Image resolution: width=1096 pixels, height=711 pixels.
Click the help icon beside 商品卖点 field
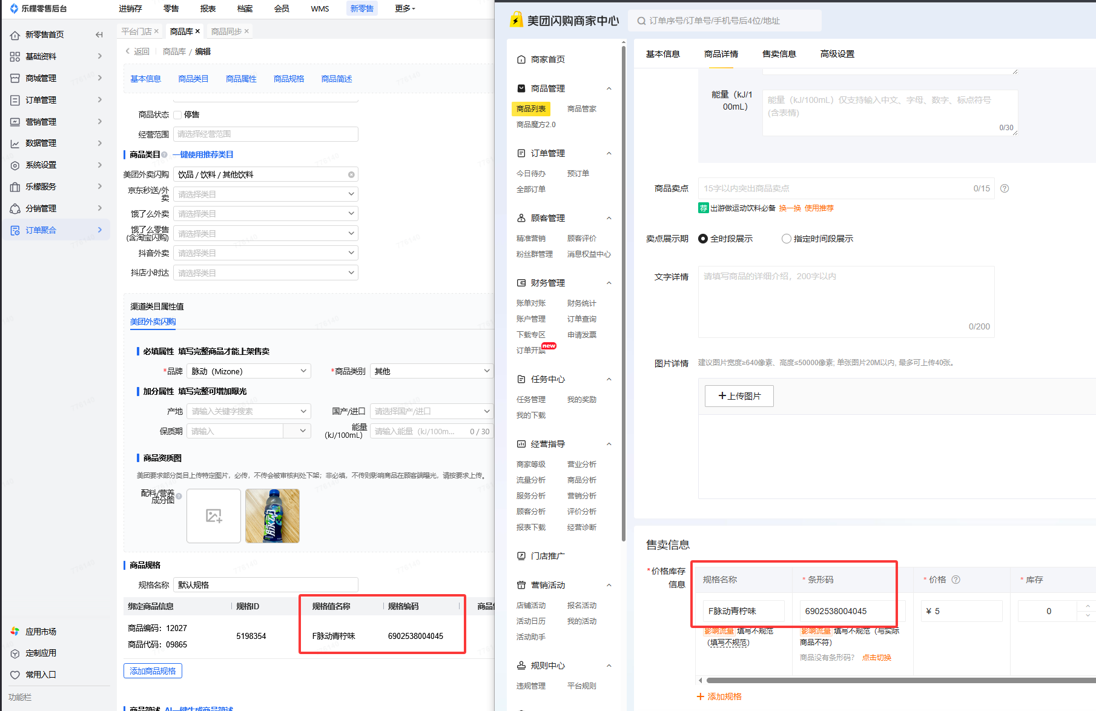[x=1005, y=188]
